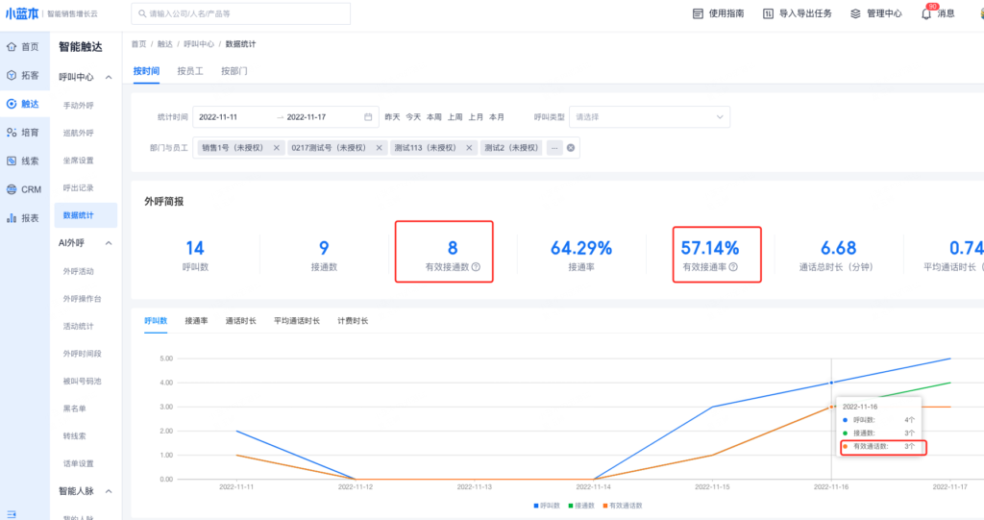This screenshot has height=520, width=984.
Task: Toggle 有效通话数 series in chart legend
Action: [x=620, y=505]
